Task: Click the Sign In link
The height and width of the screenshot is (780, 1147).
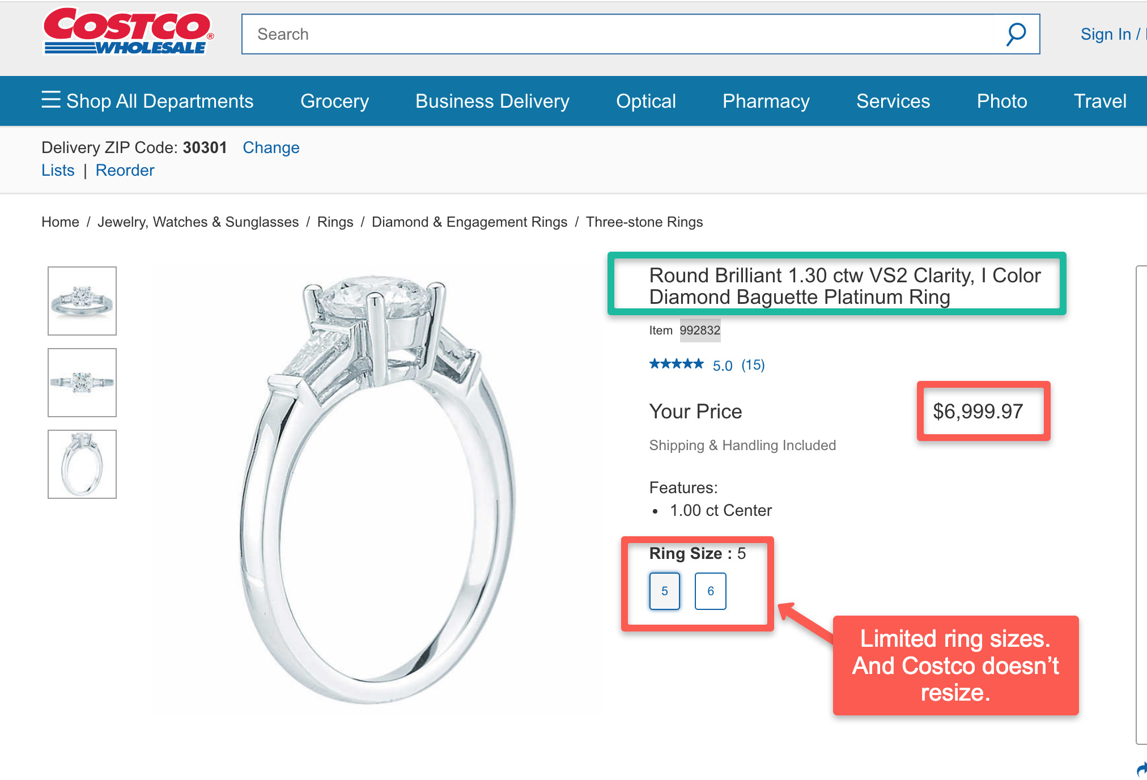Action: [1105, 34]
